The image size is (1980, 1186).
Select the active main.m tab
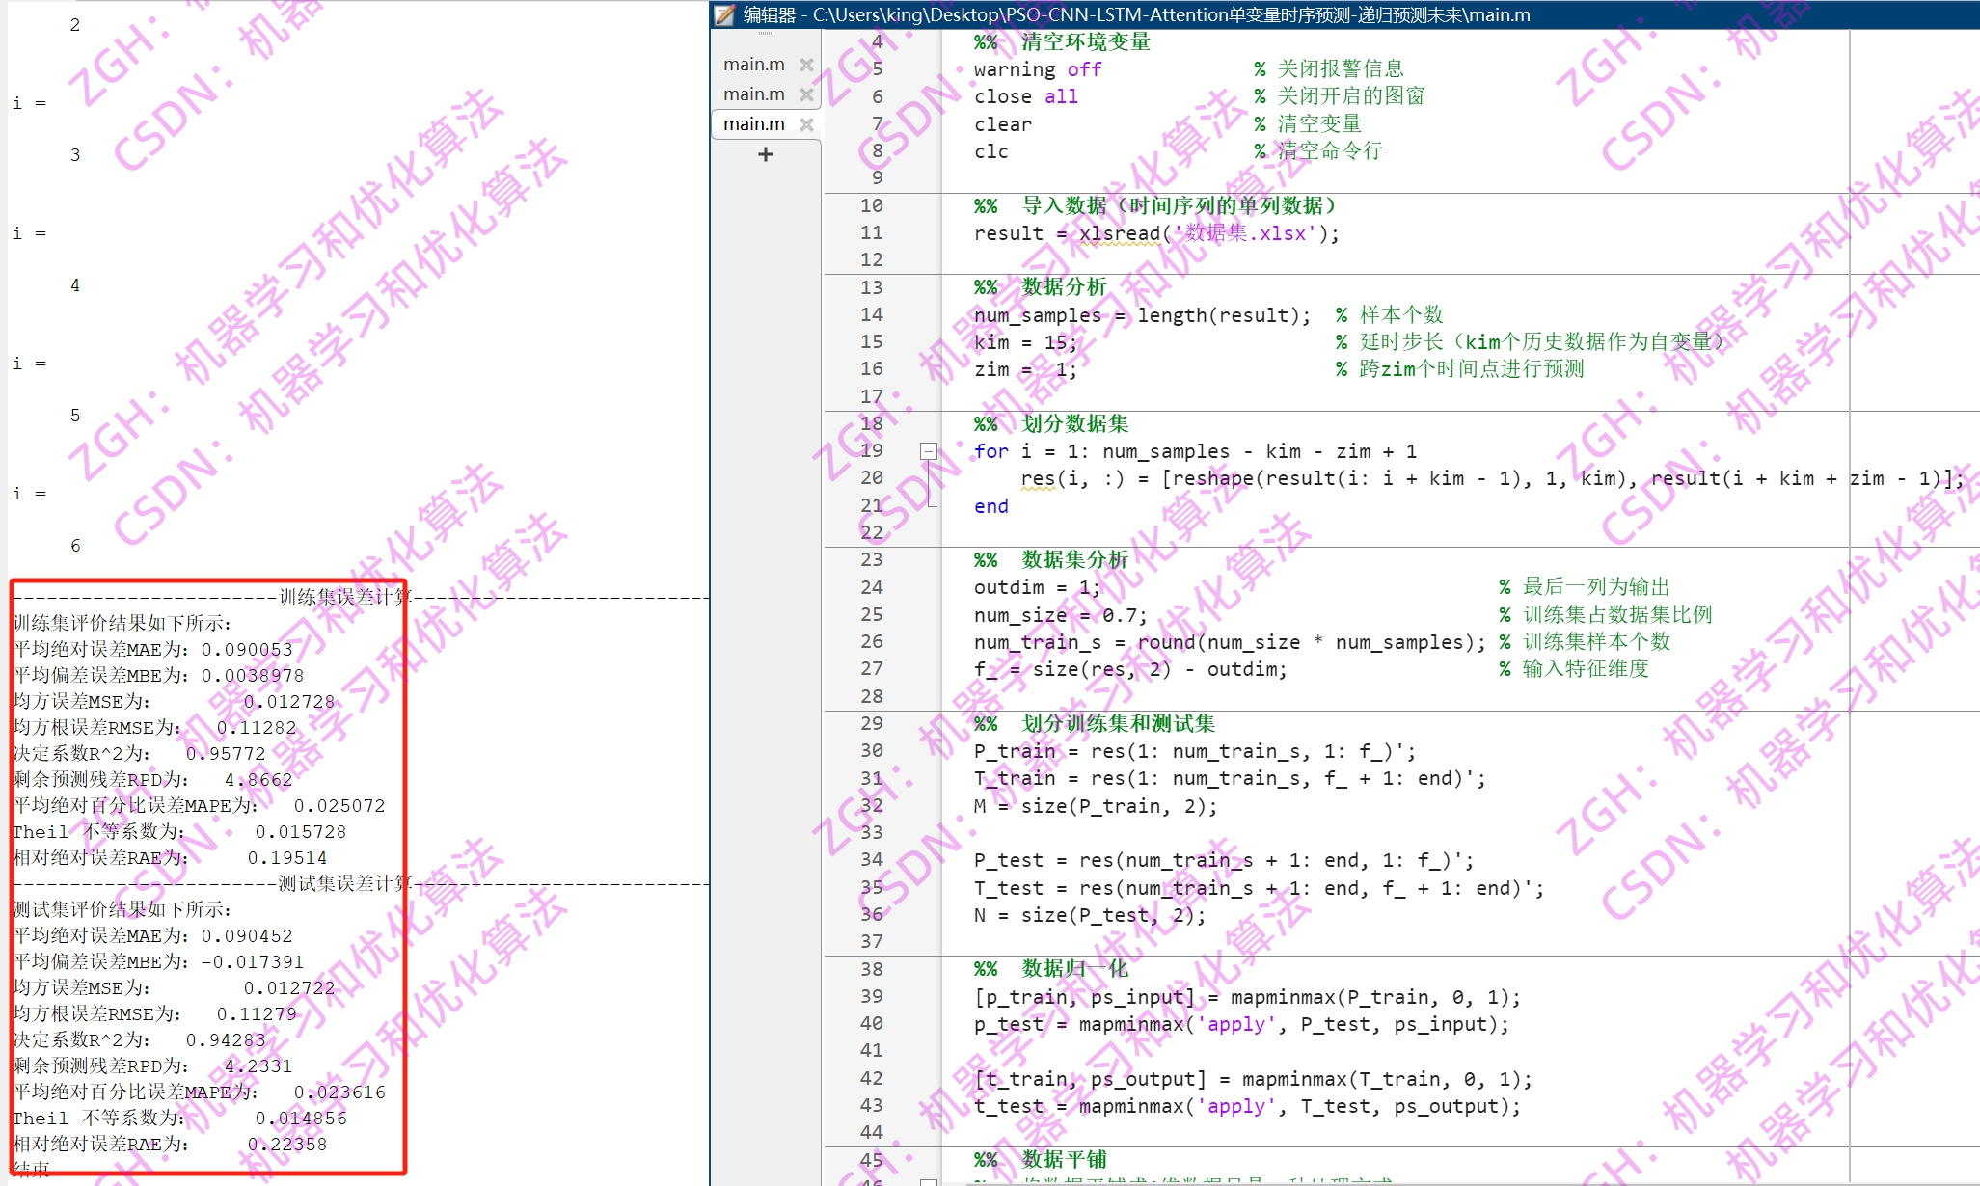click(753, 123)
